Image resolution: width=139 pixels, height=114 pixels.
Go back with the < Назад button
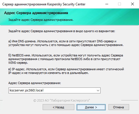58,107
